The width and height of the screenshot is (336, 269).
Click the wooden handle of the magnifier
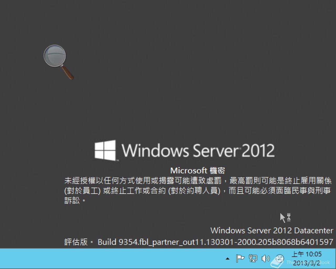pyautogui.click(x=67, y=72)
